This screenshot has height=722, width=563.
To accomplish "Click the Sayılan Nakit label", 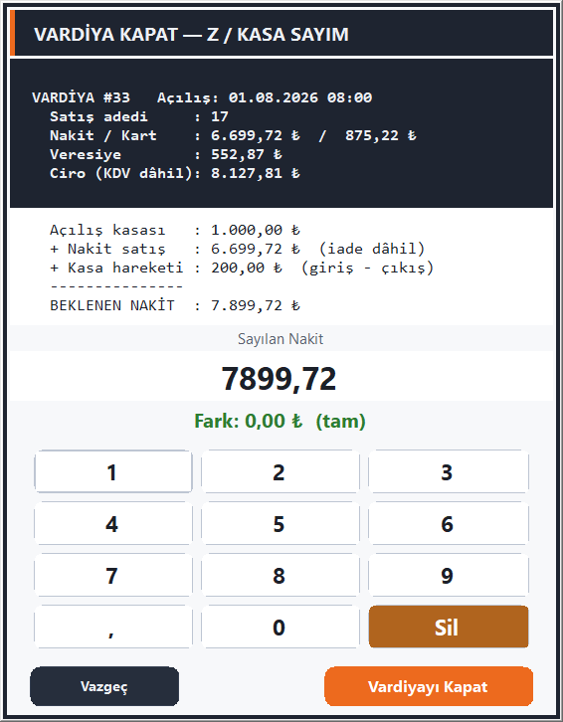I will pos(281,339).
